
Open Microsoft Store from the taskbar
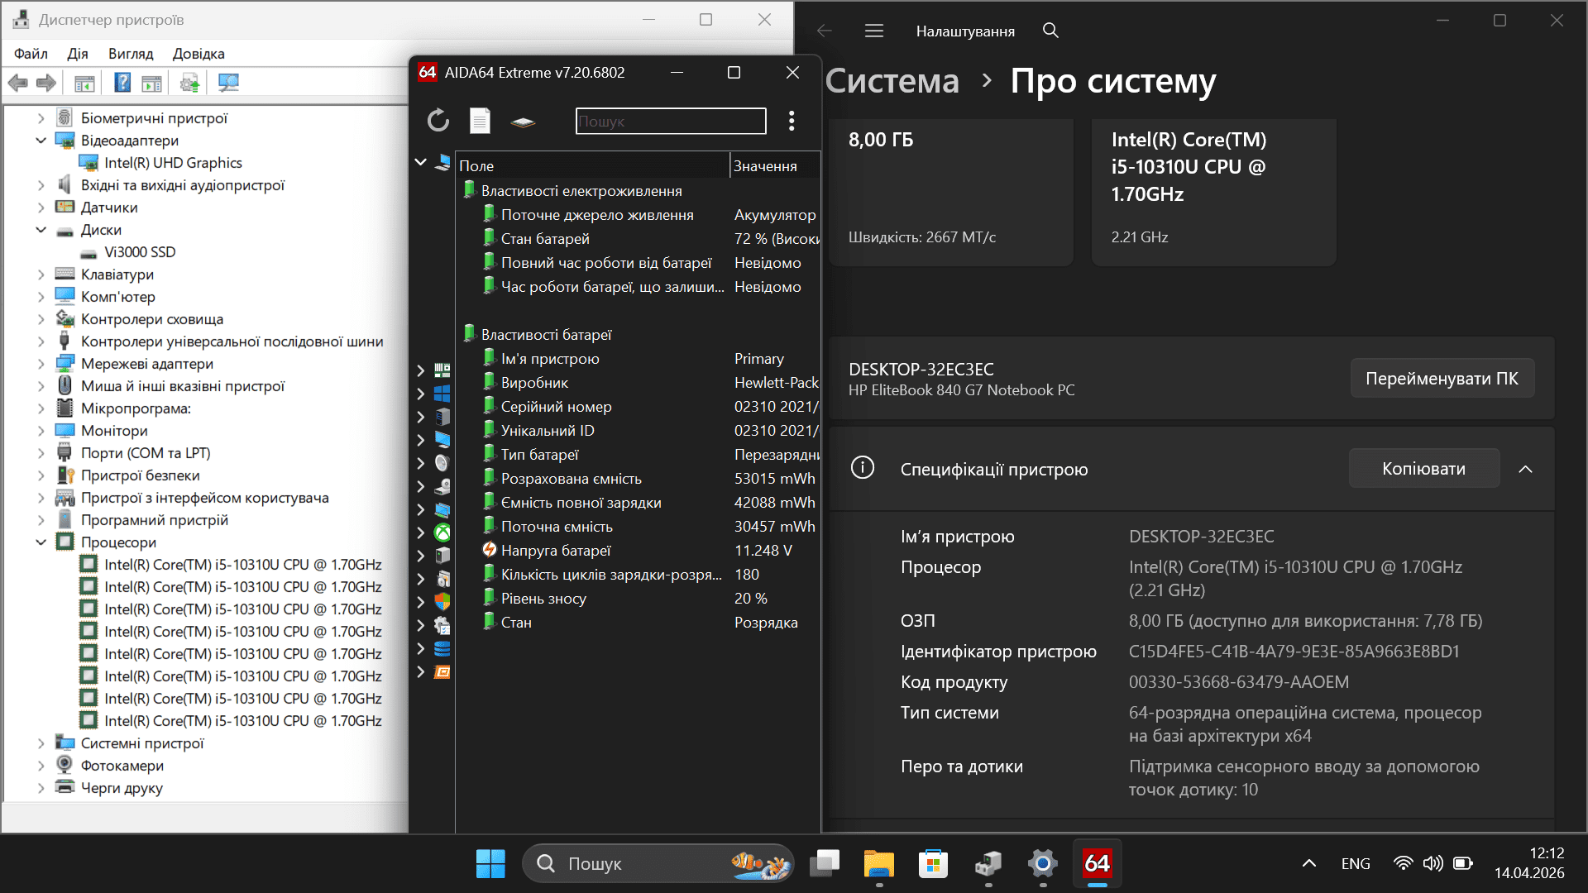coord(933,863)
